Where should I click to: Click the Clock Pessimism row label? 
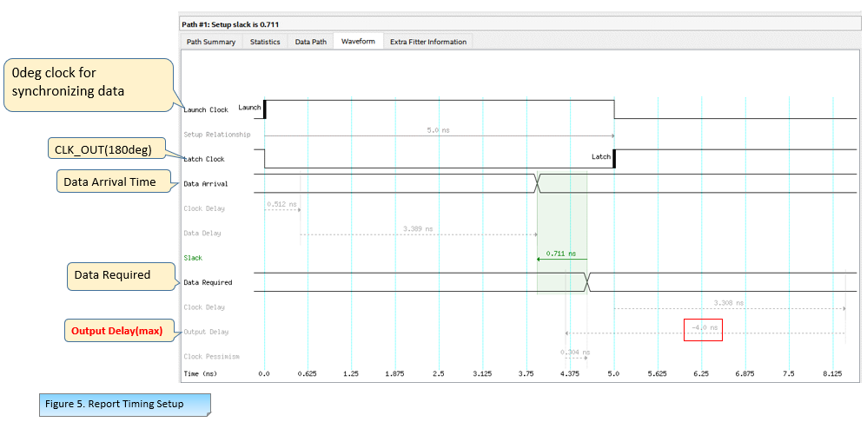[x=211, y=356]
